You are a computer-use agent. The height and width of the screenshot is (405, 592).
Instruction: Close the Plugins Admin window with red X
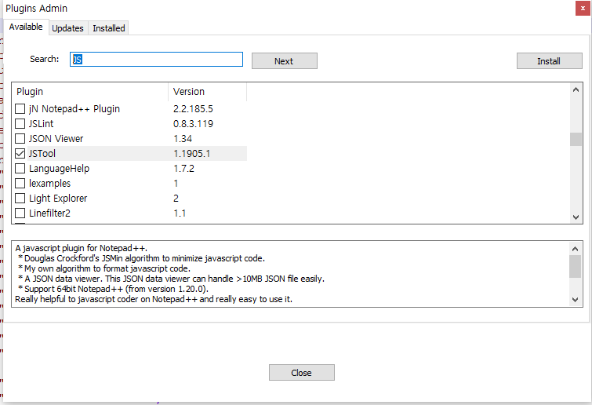pyautogui.click(x=583, y=9)
